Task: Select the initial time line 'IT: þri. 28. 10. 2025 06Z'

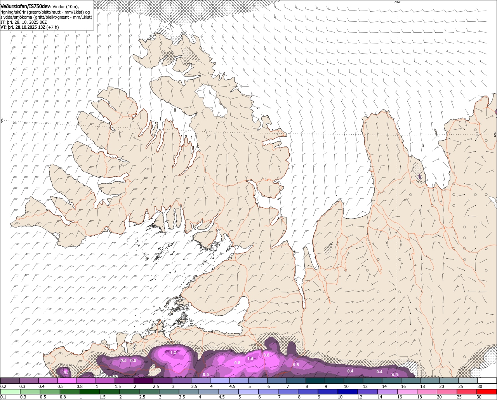Action: [24, 22]
